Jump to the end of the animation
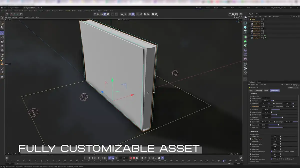This screenshot has height=168, width=300. pyautogui.click(x=105, y=158)
